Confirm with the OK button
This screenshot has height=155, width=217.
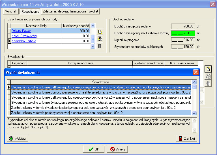point(94,149)
